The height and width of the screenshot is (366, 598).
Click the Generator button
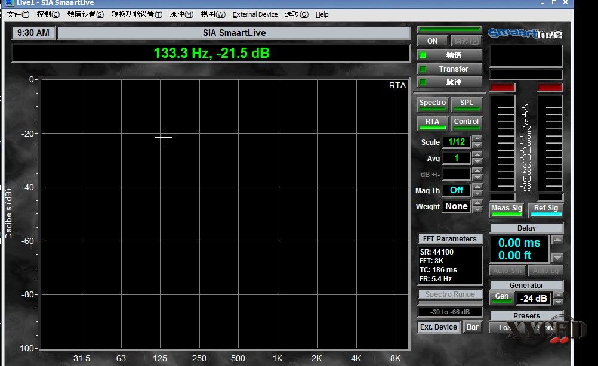click(526, 286)
